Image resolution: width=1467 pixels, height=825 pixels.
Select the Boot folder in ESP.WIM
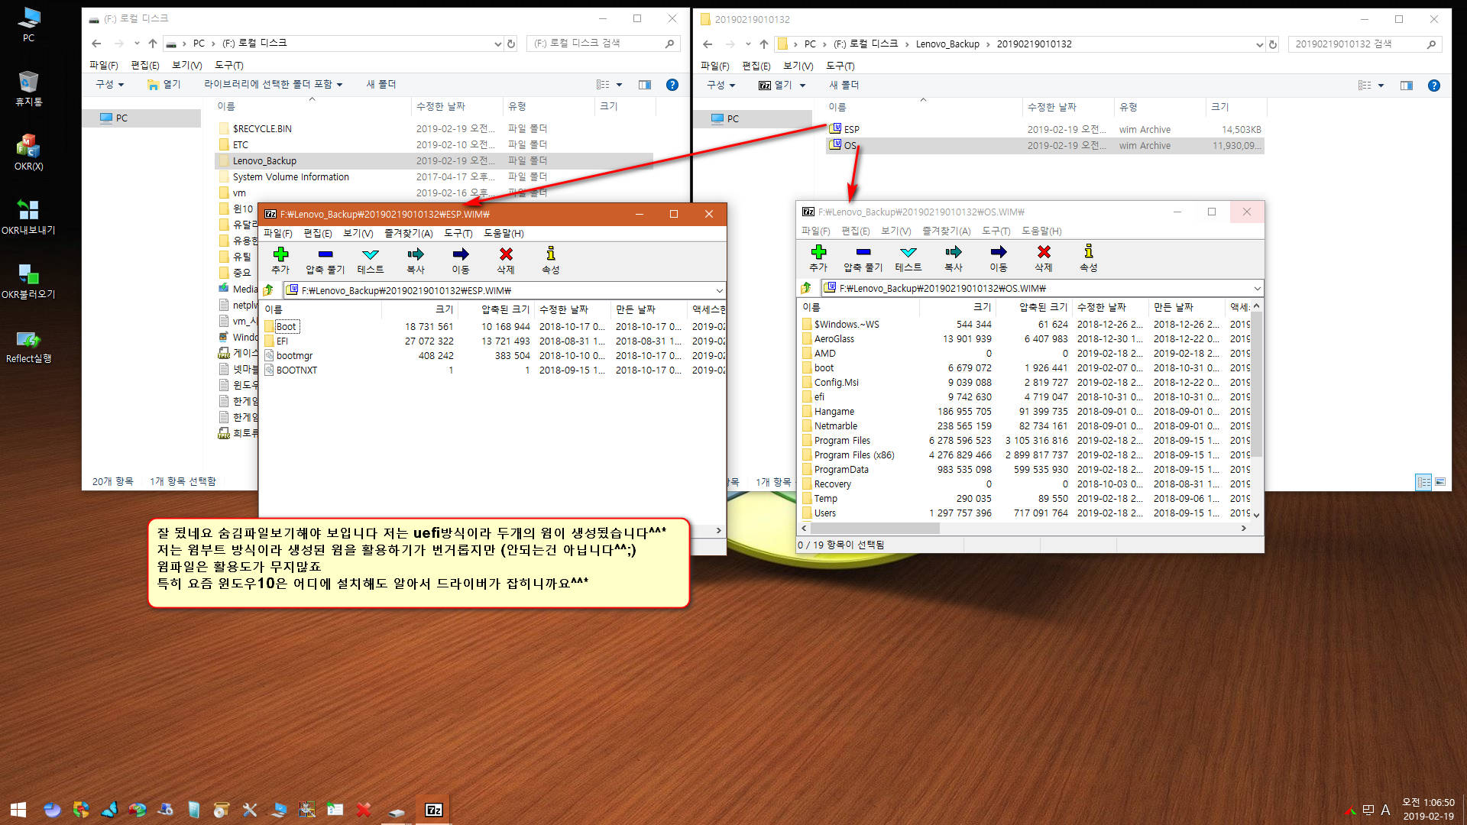tap(286, 326)
